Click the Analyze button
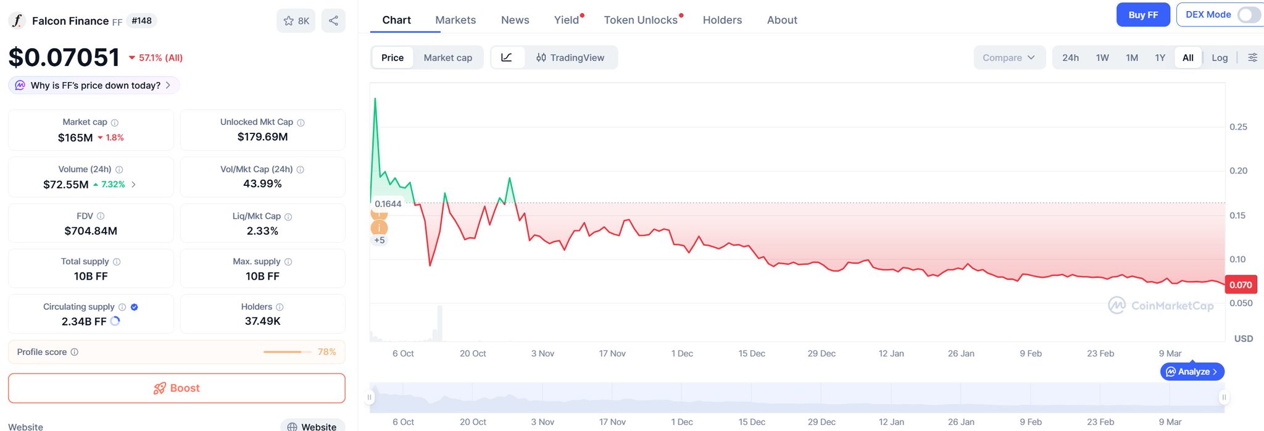This screenshot has height=431, width=1264. pos(1192,372)
